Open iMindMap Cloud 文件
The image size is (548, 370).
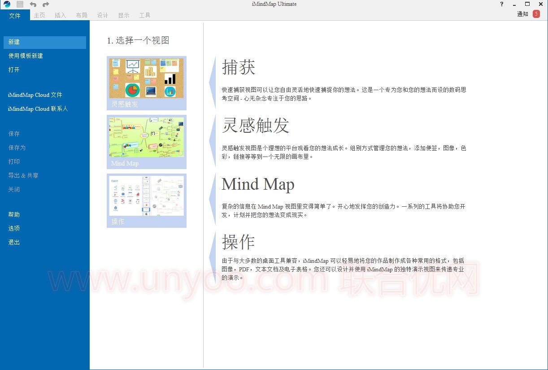[35, 95]
